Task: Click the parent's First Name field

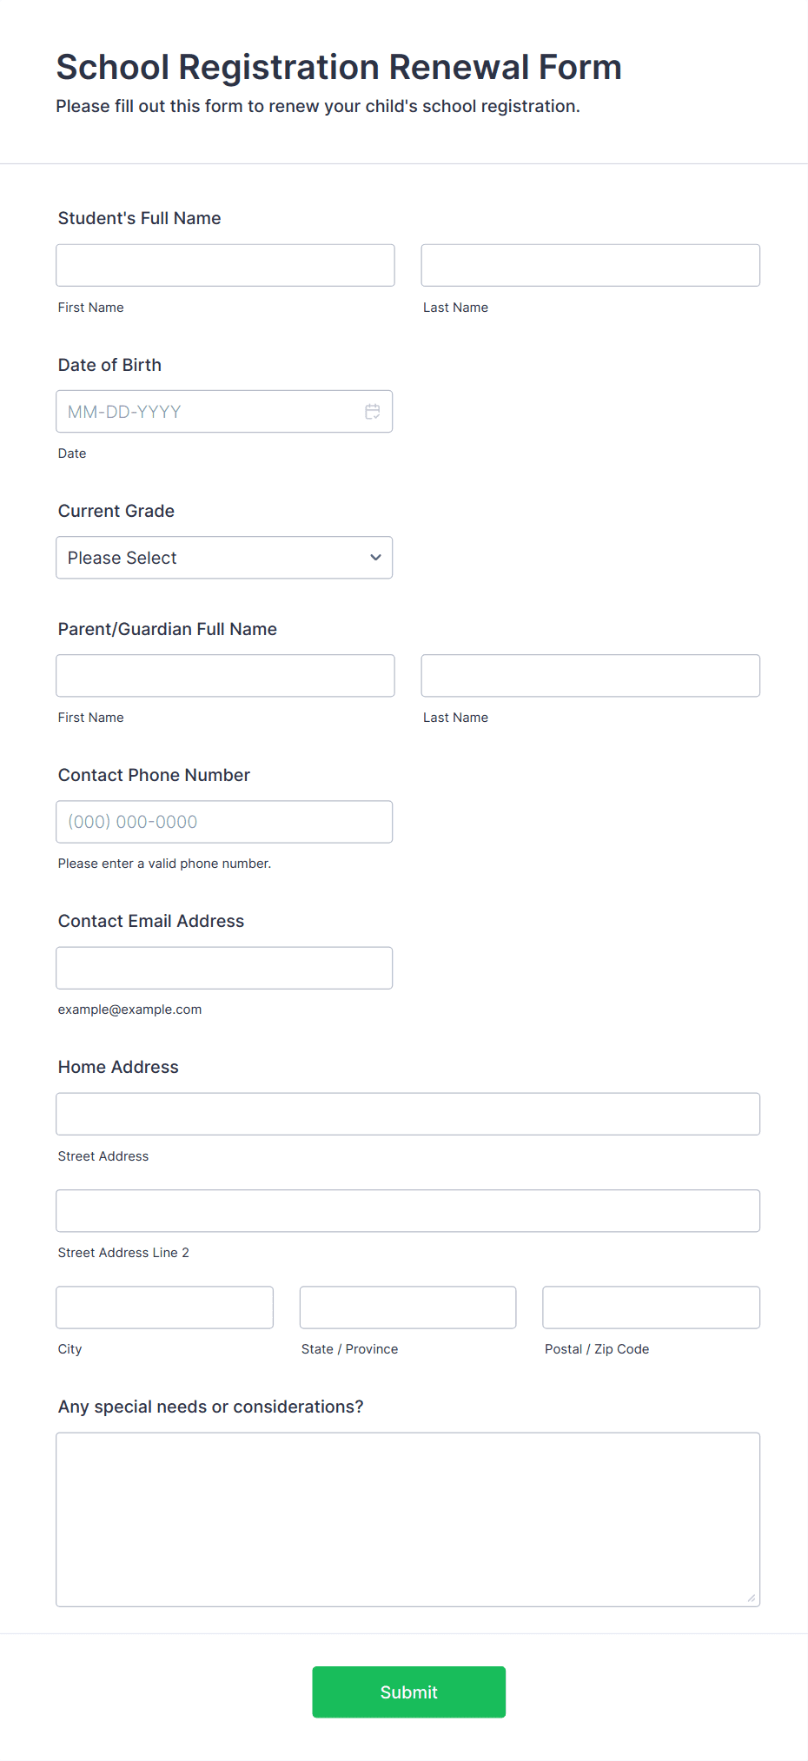Action: tap(224, 675)
